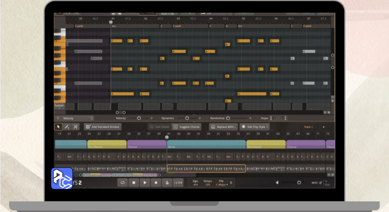Select the Track 1 tab
389x212 pixels.
(308, 127)
